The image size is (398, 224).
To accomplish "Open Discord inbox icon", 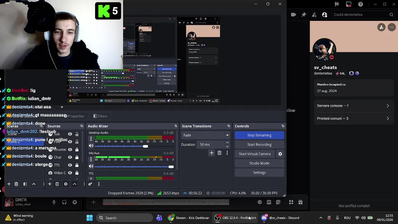I will pos(349,4).
